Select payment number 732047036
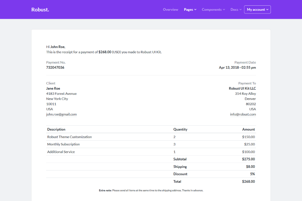302x201 pixels. click(x=55, y=67)
